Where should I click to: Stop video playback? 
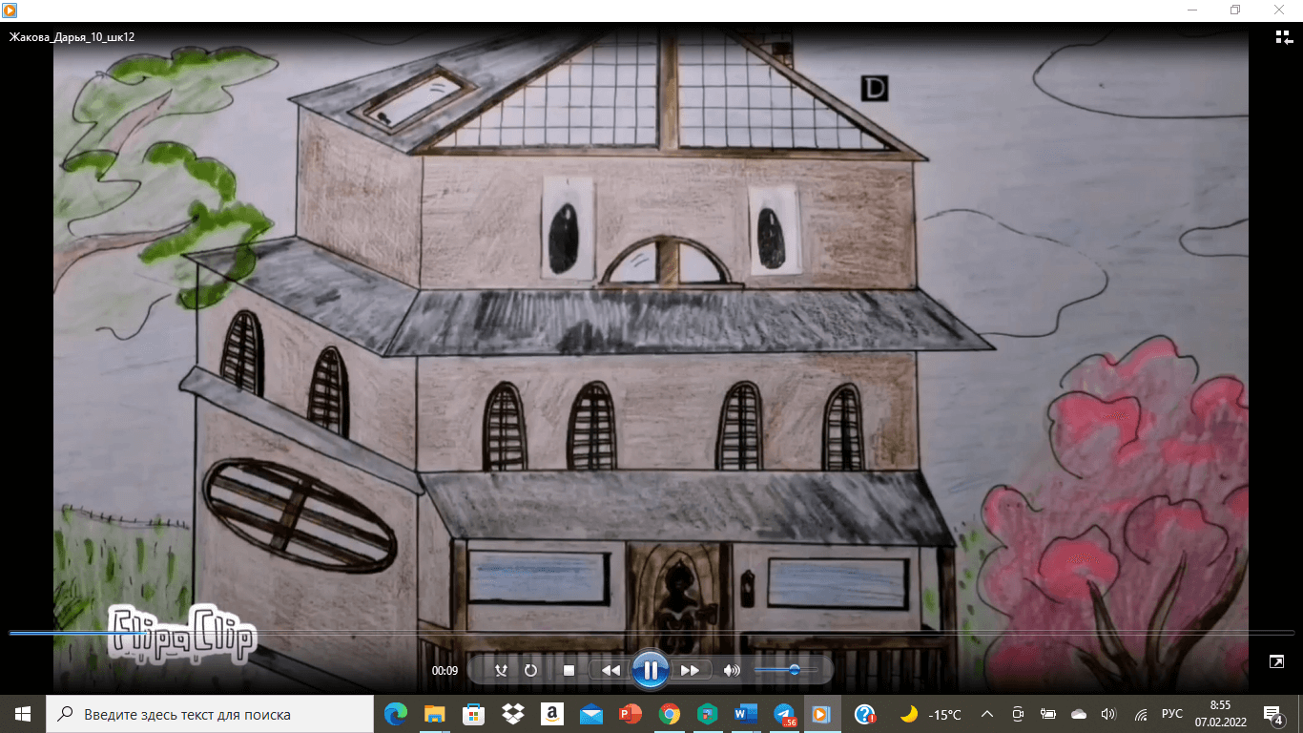click(x=569, y=671)
